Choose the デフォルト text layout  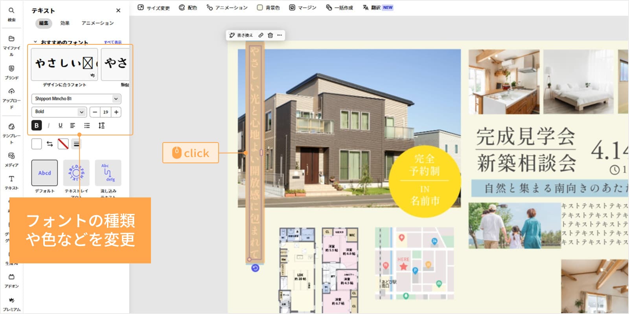click(x=44, y=173)
